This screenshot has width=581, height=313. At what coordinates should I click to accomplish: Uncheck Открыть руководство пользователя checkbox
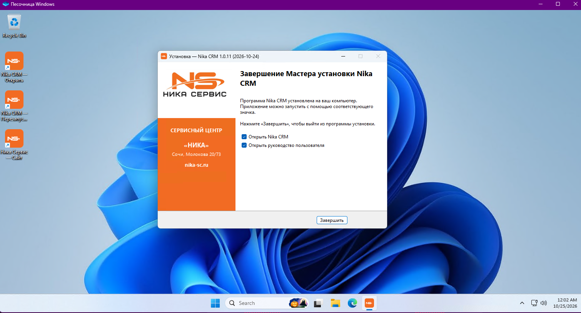click(x=244, y=145)
